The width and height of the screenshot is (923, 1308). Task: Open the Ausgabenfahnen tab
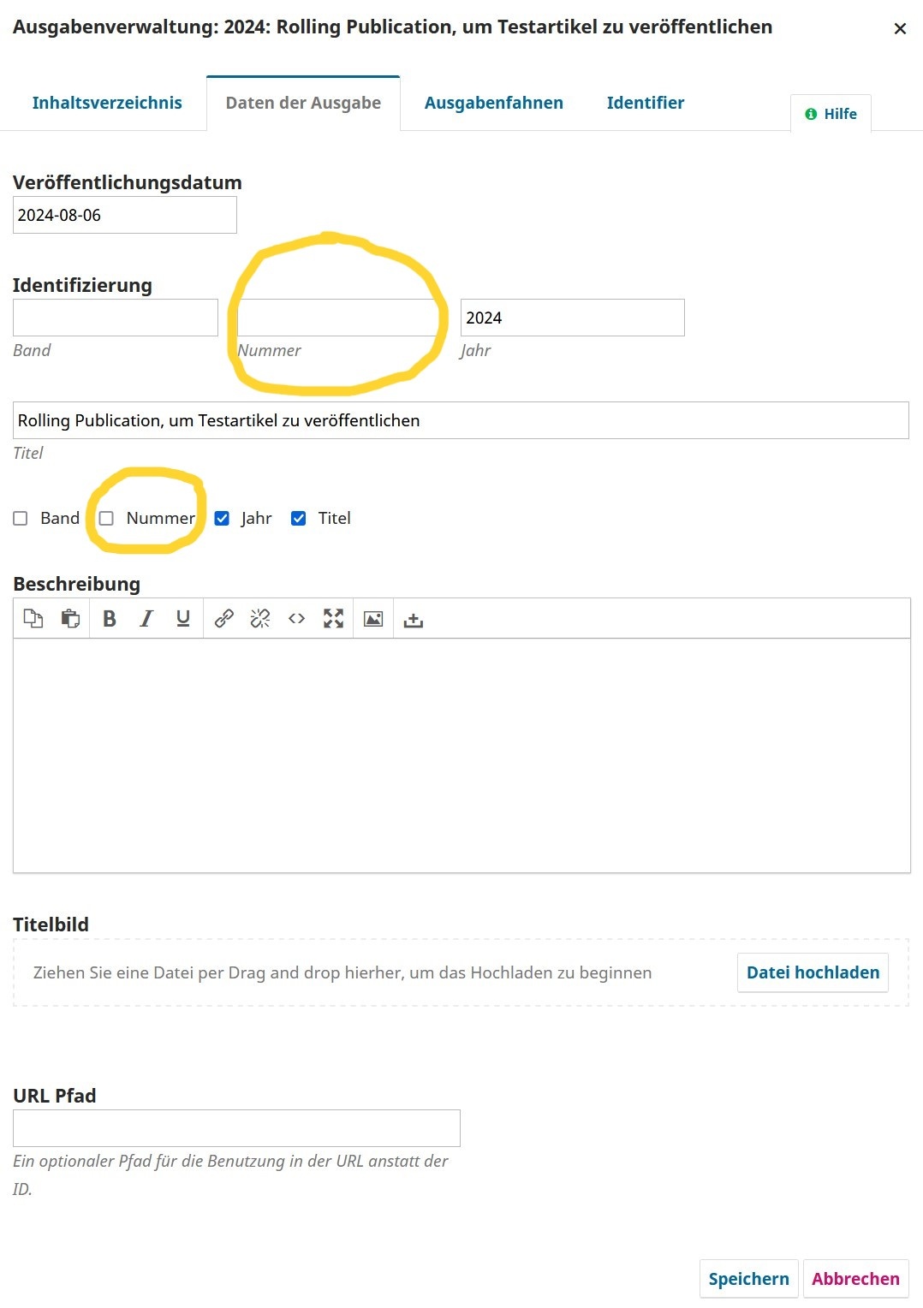click(494, 103)
